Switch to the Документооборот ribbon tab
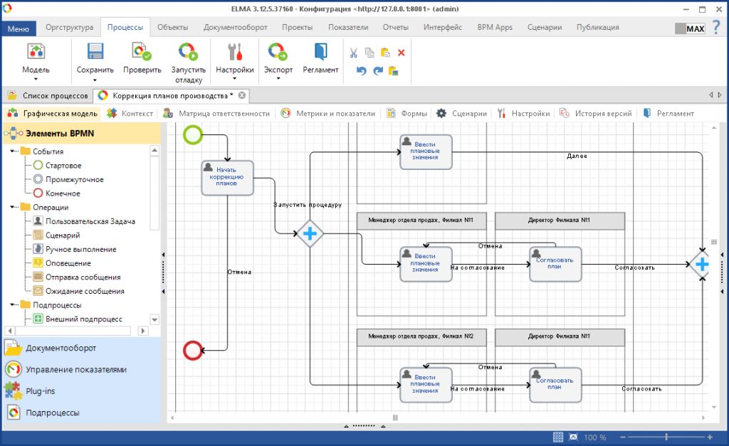The height and width of the screenshot is (446, 729). click(x=235, y=27)
